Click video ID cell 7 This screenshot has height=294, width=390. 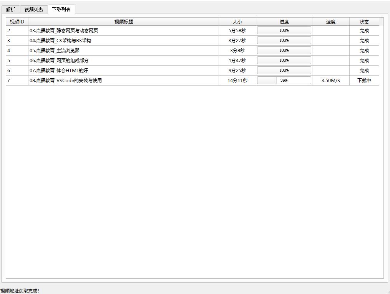click(17, 80)
